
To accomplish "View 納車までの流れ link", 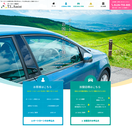I will [x=33, y=106].
